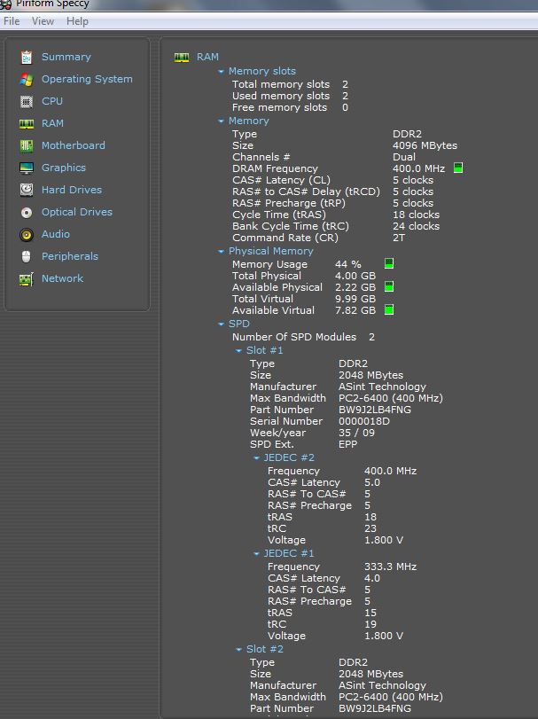The image size is (538, 719).
Task: Open the Summary clipboard icon
Action: click(x=27, y=58)
